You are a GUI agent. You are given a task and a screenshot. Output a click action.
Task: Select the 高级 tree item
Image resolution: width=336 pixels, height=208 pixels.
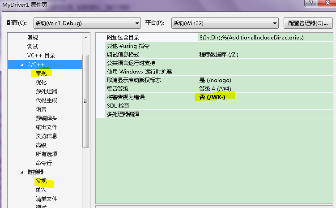pyautogui.click(x=41, y=145)
